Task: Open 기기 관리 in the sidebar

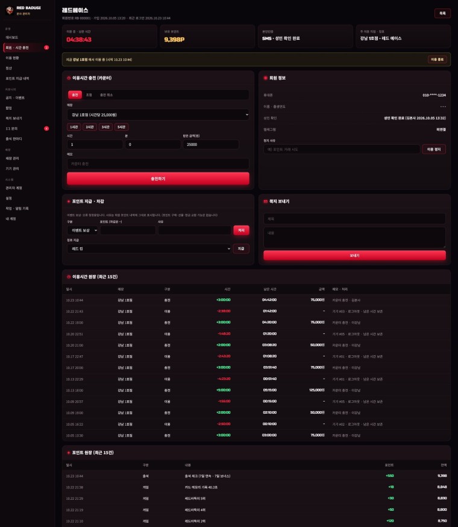Action: (x=26, y=168)
